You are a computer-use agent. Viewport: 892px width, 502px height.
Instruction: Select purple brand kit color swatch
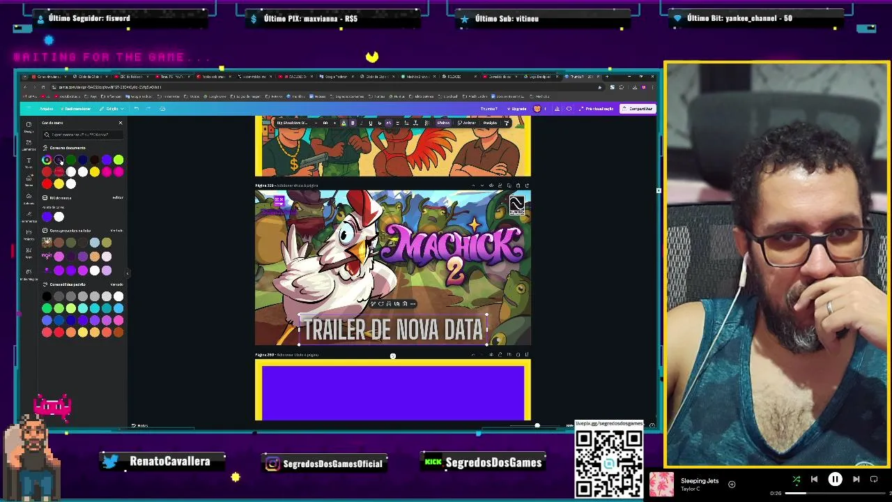[x=47, y=217]
